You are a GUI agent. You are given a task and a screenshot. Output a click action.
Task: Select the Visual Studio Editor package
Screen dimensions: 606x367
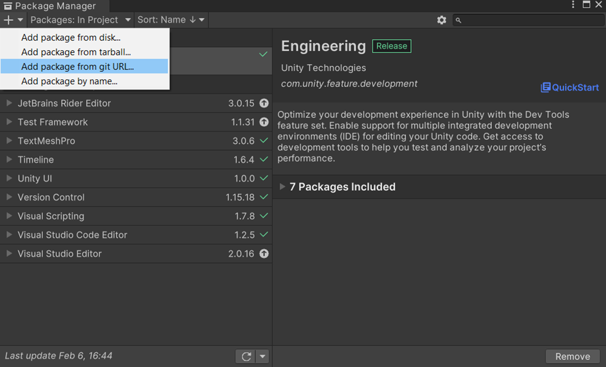pos(136,253)
